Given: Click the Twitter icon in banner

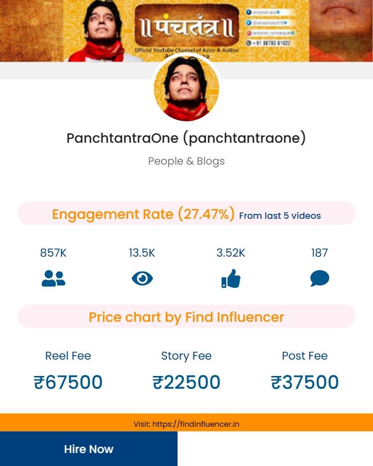Looking at the screenshot, I should pyautogui.click(x=249, y=22).
